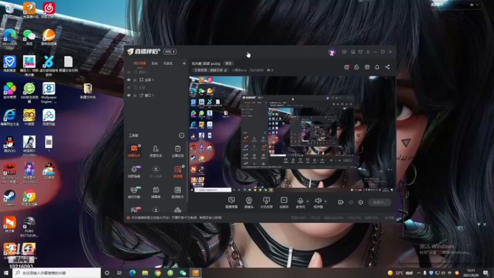Switch to the first orange scene tab
This screenshot has width=494, height=278.
[140, 64]
